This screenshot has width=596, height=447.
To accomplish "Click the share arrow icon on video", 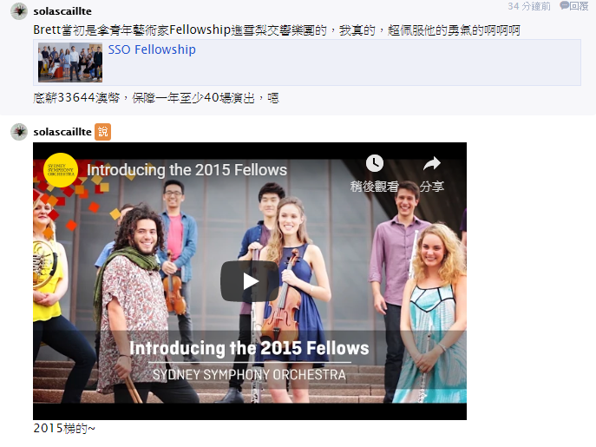I will 432,163.
